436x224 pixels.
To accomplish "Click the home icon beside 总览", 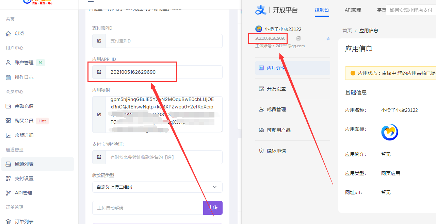I will (9, 34).
